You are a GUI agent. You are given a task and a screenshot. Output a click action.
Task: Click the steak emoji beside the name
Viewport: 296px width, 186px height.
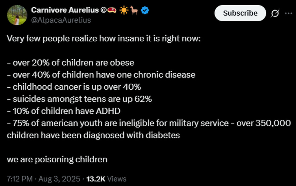[112, 11]
